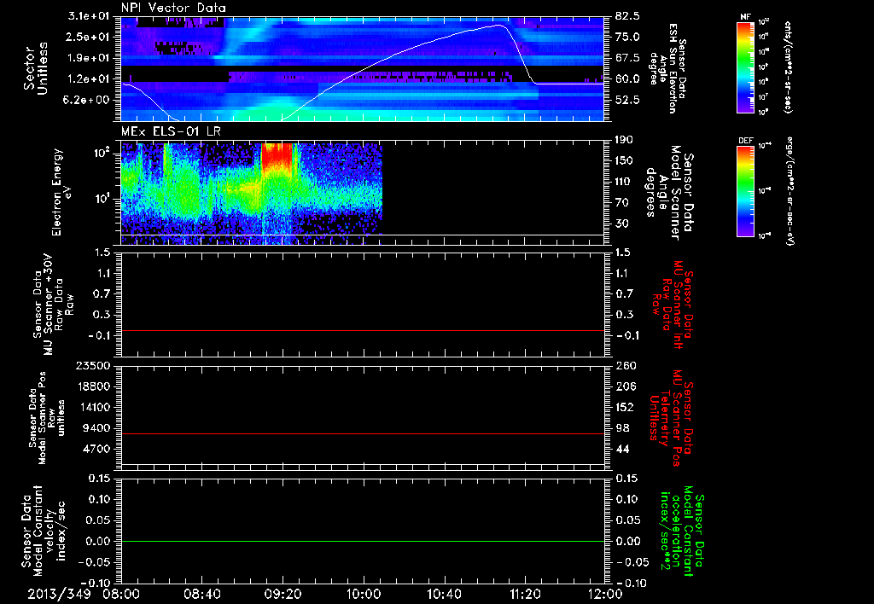Click the DEF color scale bar
The image size is (874, 604).
click(745, 191)
